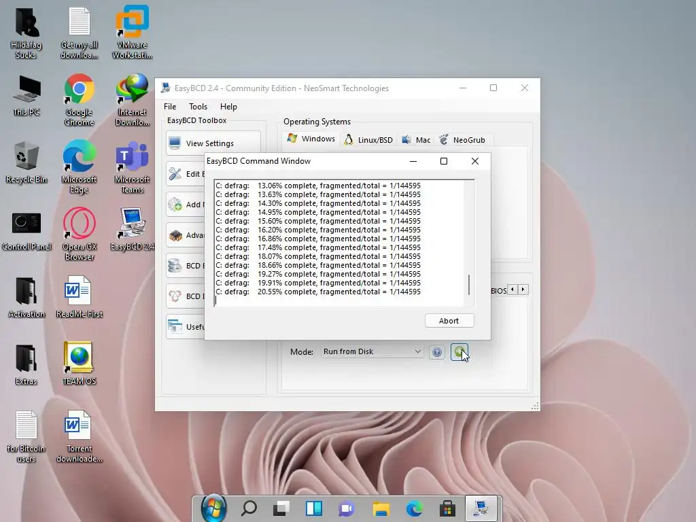Click the 20.55% complete defrag output line
The height and width of the screenshot is (522, 696).
(318, 292)
